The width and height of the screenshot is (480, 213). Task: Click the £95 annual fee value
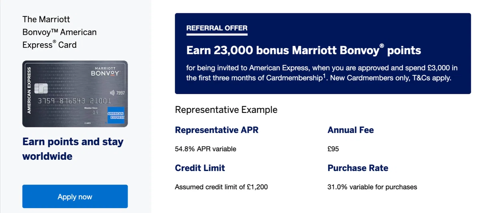click(x=333, y=149)
